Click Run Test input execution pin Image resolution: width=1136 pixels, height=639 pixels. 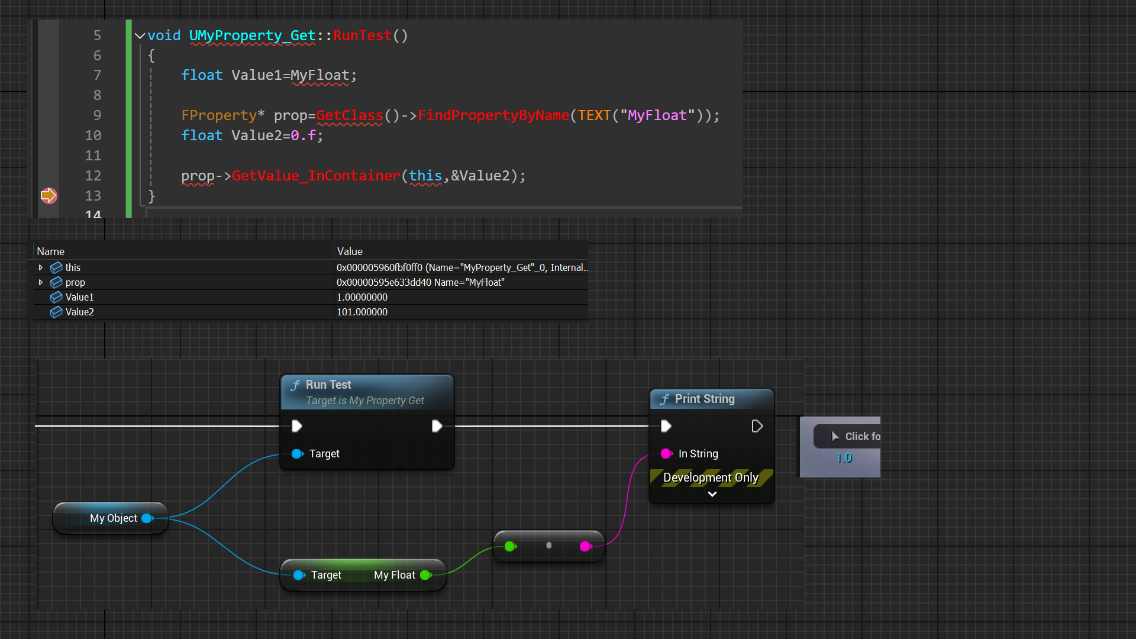click(x=297, y=426)
